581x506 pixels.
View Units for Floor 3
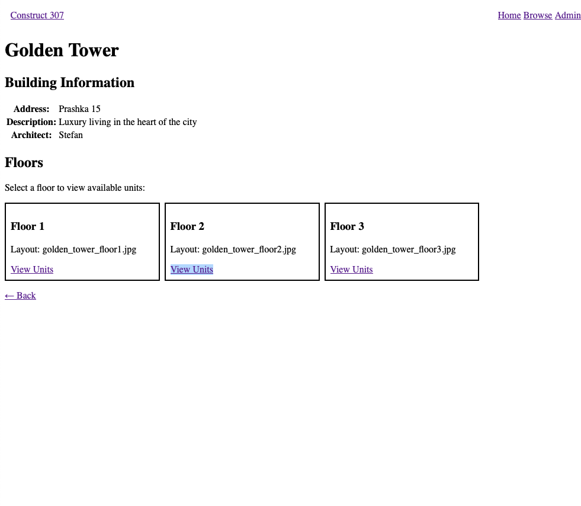(351, 270)
